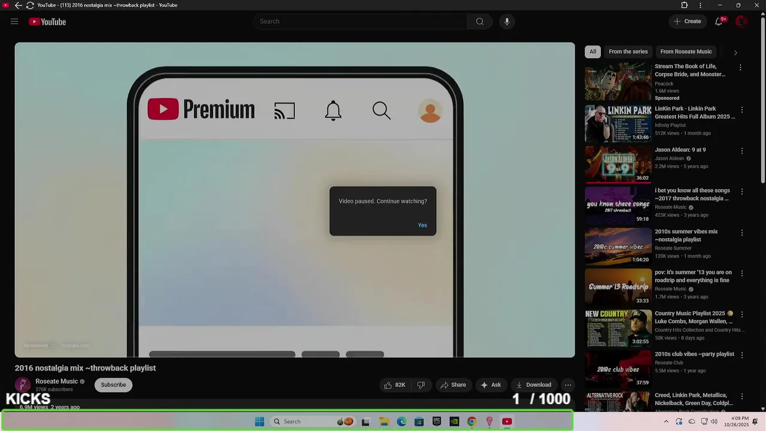Go to the YouTube home logo

47,22
